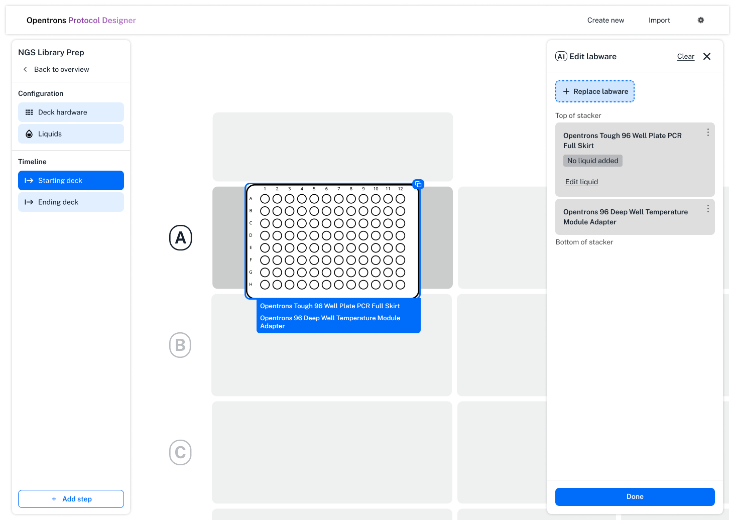The image size is (735, 520).
Task: Select the 96 well plate on deck
Action: point(332,241)
